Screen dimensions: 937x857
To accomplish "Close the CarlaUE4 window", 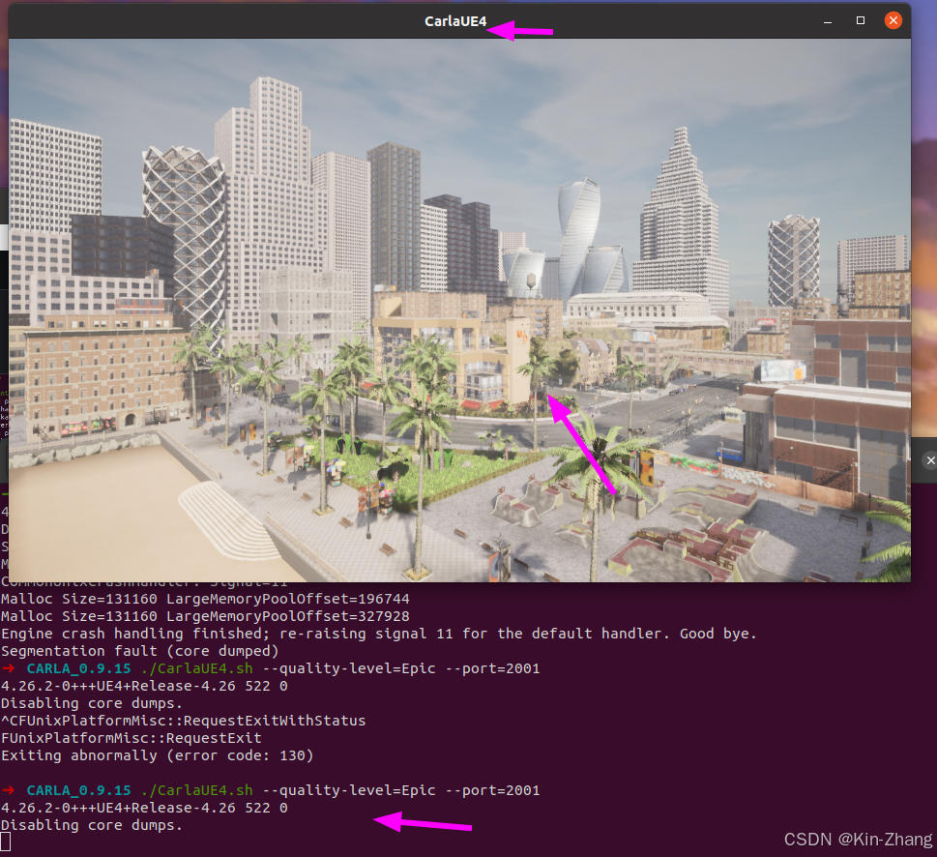I will pos(893,20).
